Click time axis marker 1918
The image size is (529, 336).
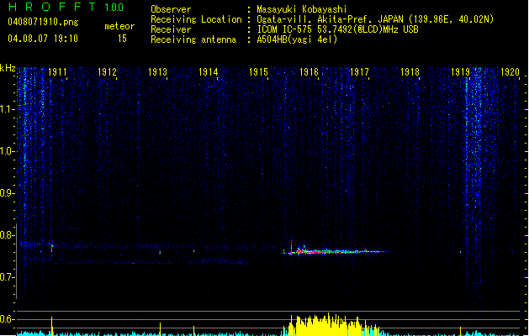[410, 72]
